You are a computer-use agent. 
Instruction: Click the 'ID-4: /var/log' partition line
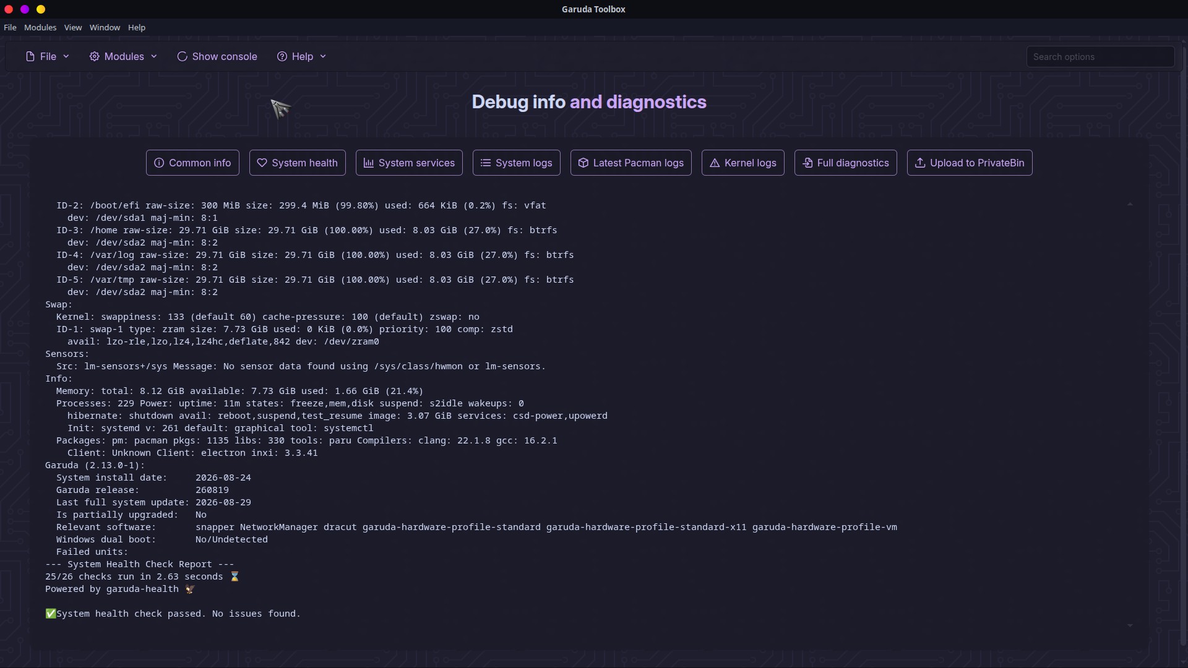point(315,255)
